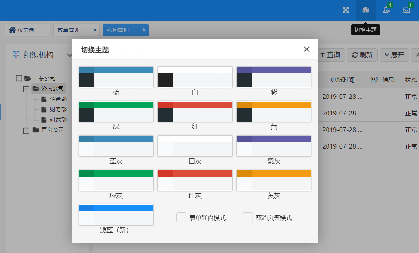Click the closed folder icon of 青岛公司
This screenshot has height=253, width=419.
(36, 130)
